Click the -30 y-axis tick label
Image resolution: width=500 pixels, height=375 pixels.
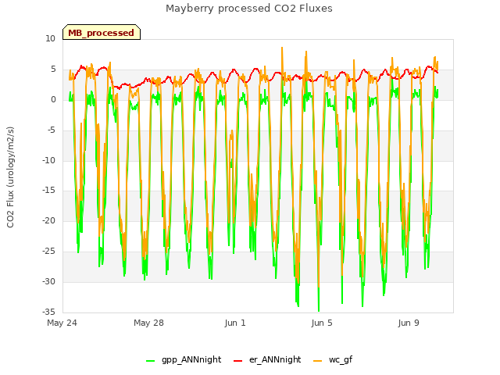pyautogui.click(x=48, y=281)
